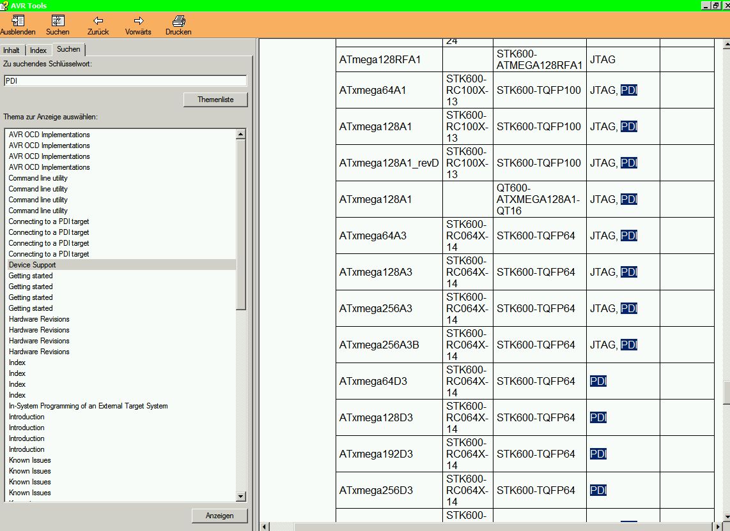Screen dimensions: 730x531
Task: Go forward with the Vorwärts arrow
Action: (x=138, y=25)
